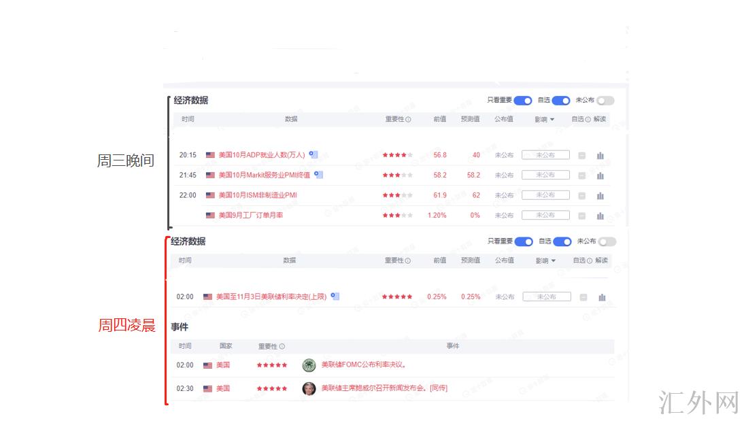Click the four-star rating of ADP就业人数
The height and width of the screenshot is (423, 746).
click(x=397, y=155)
